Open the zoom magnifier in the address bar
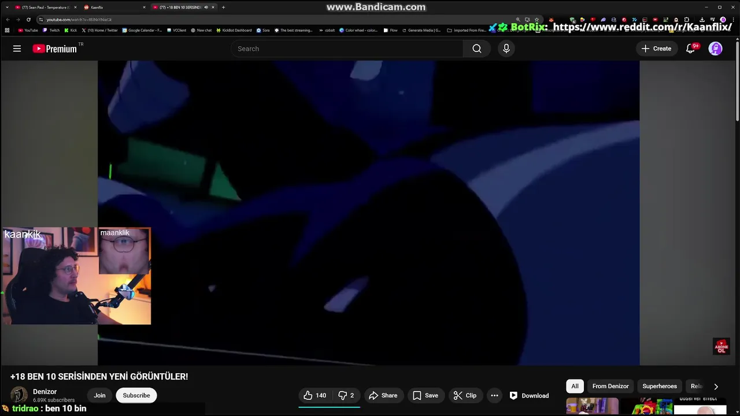The image size is (740, 416). pos(518,19)
